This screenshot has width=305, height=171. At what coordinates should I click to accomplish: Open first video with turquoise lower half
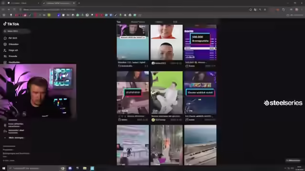click(x=132, y=42)
